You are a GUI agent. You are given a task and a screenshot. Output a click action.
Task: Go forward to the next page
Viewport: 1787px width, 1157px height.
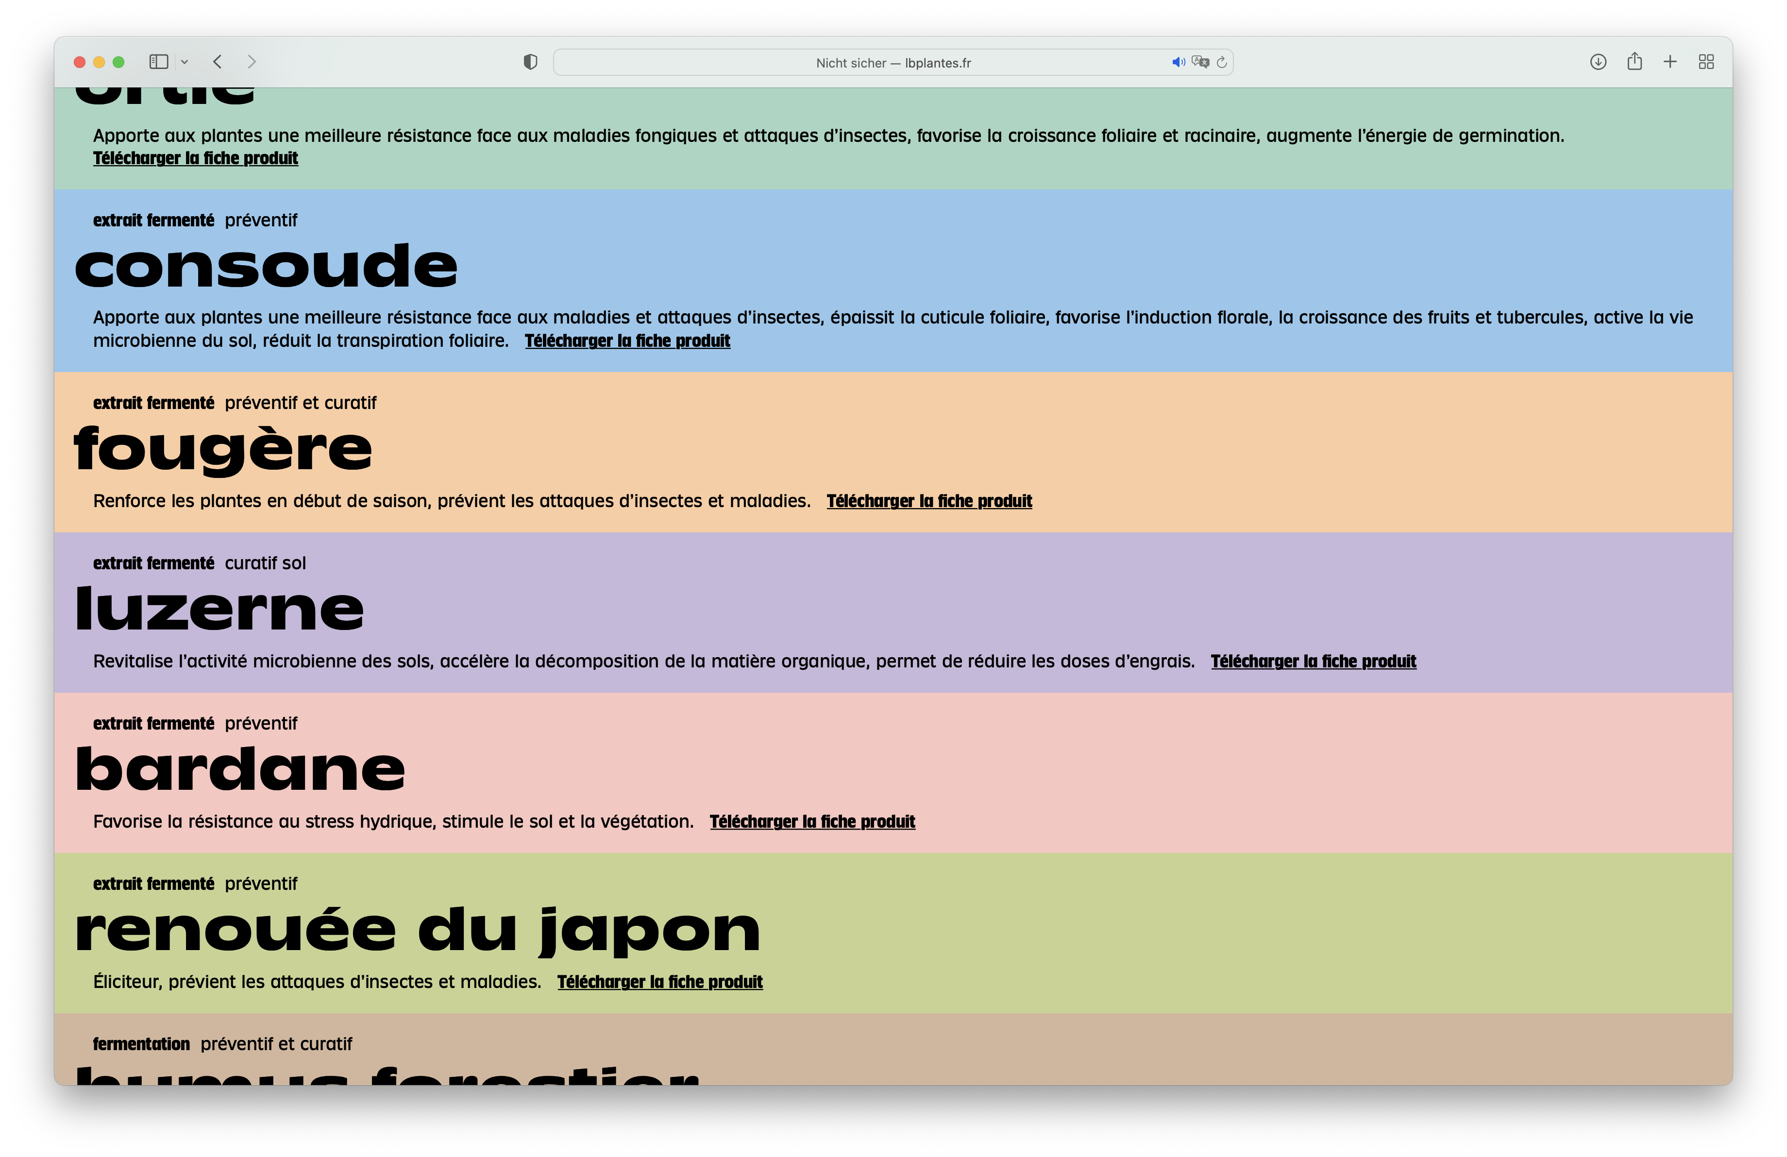coord(252,62)
